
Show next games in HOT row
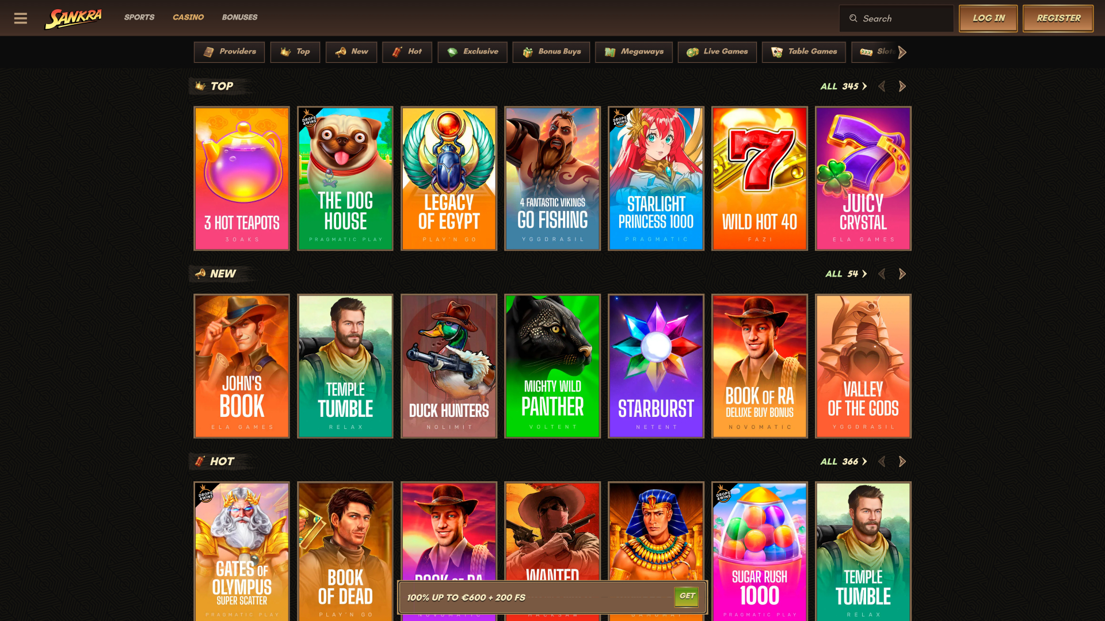(902, 461)
